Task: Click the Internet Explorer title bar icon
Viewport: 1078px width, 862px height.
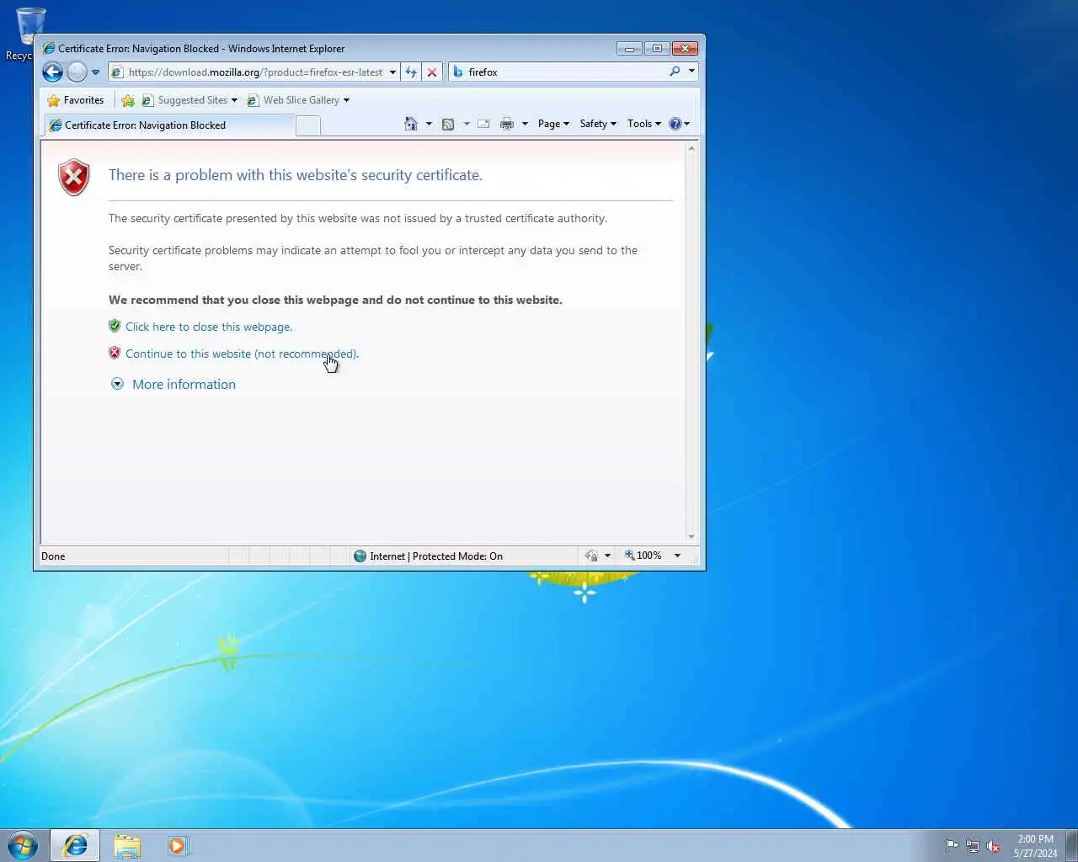Action: (x=48, y=49)
